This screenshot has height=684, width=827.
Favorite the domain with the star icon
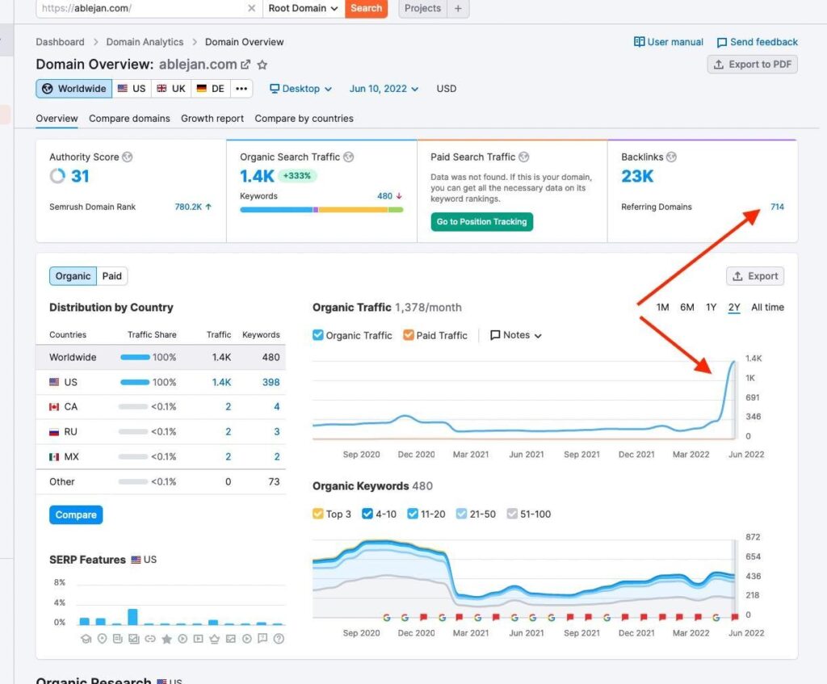pos(262,65)
